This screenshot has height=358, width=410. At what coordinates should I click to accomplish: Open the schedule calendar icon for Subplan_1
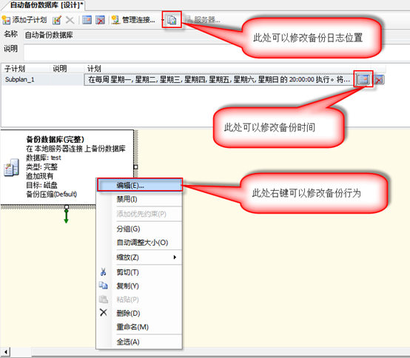coord(363,79)
